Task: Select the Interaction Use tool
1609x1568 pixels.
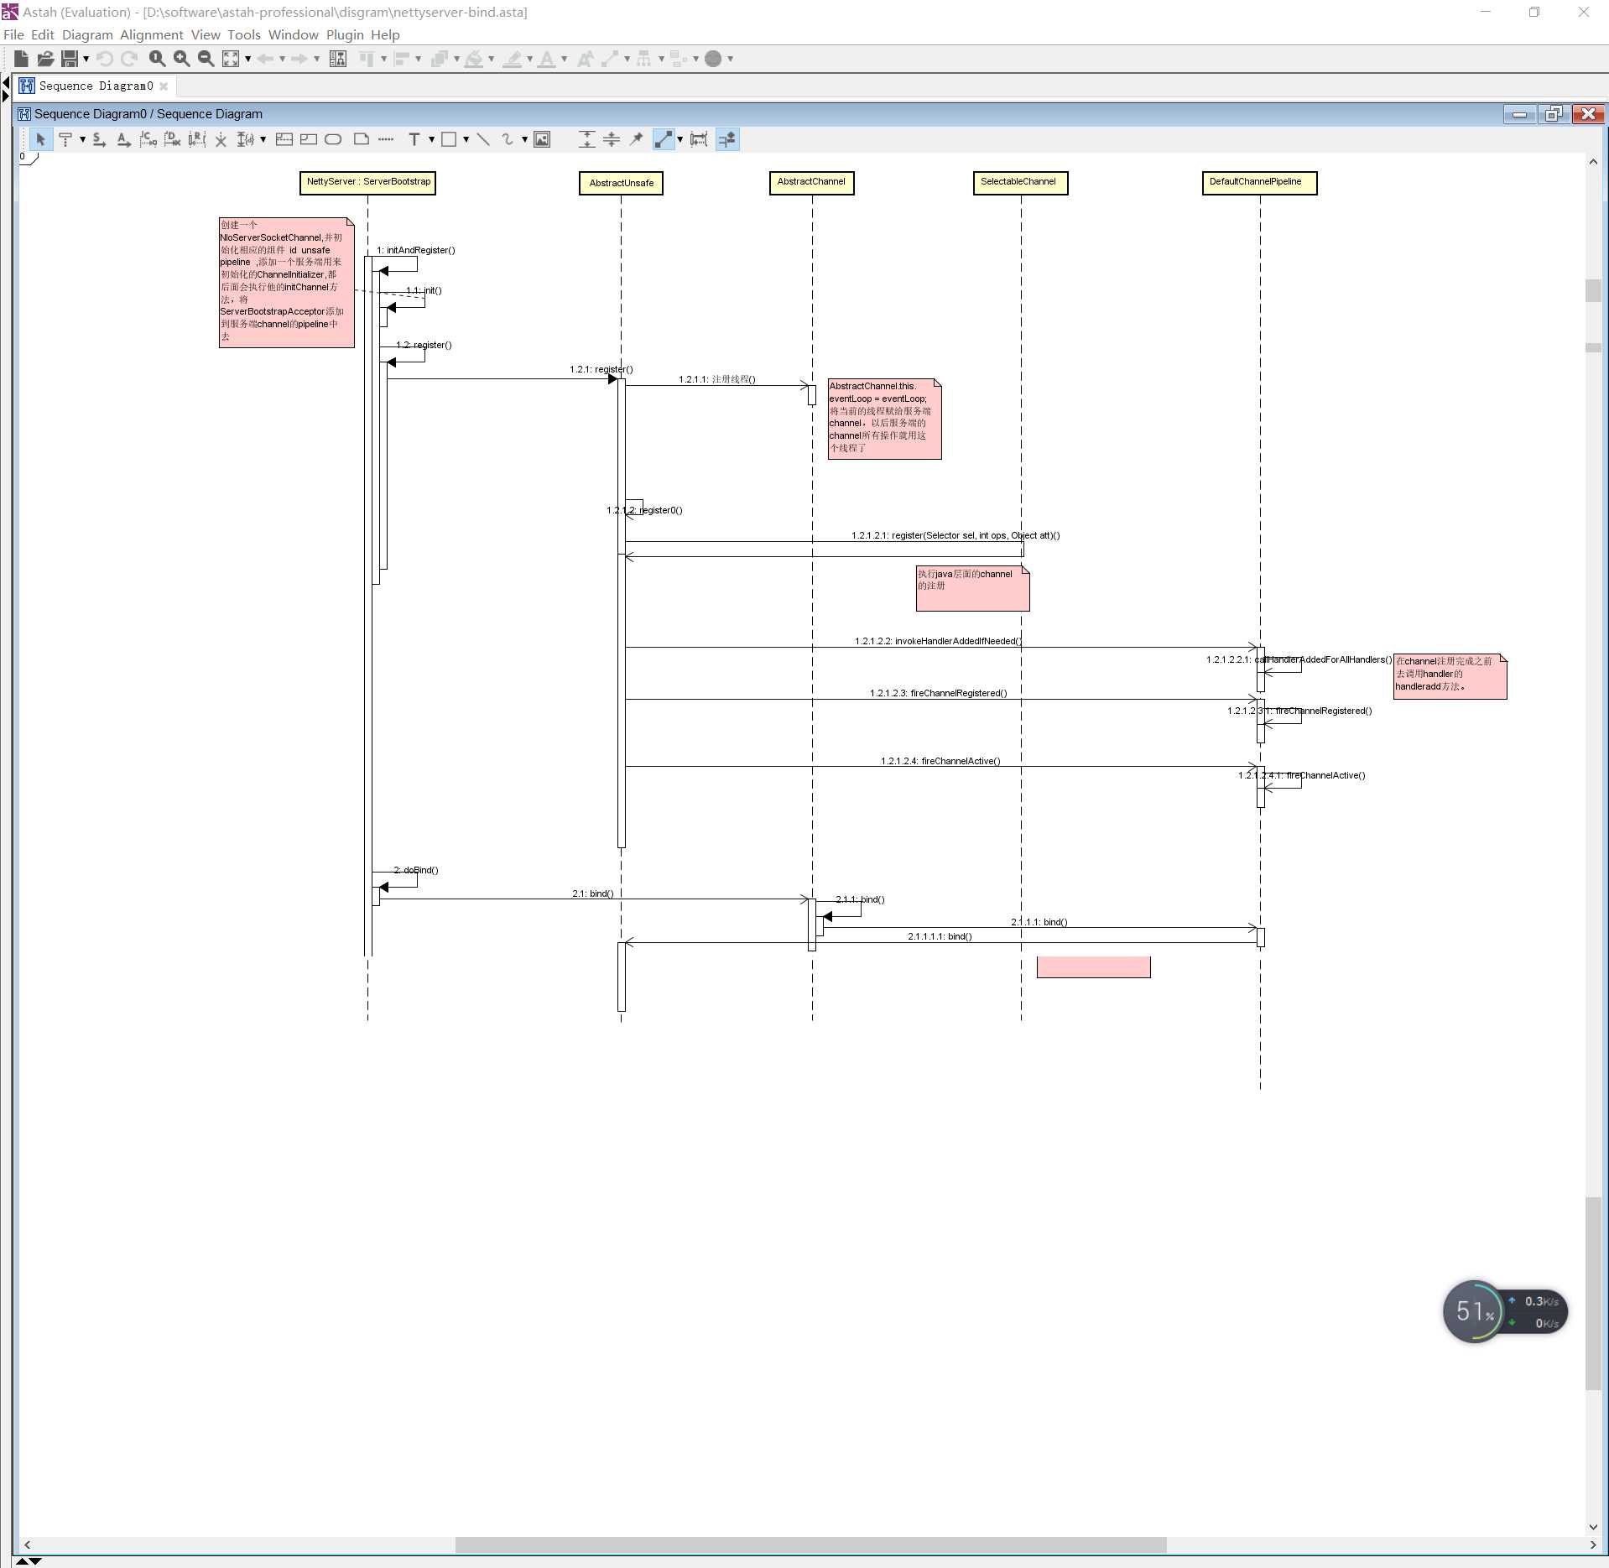Action: coord(284,139)
